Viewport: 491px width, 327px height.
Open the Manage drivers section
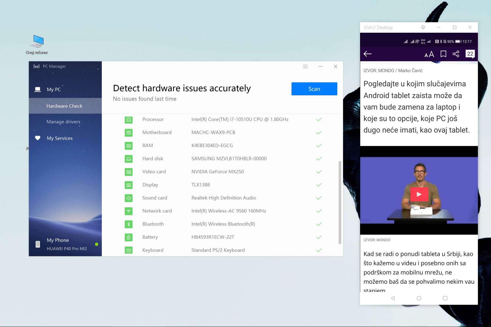[x=63, y=122]
